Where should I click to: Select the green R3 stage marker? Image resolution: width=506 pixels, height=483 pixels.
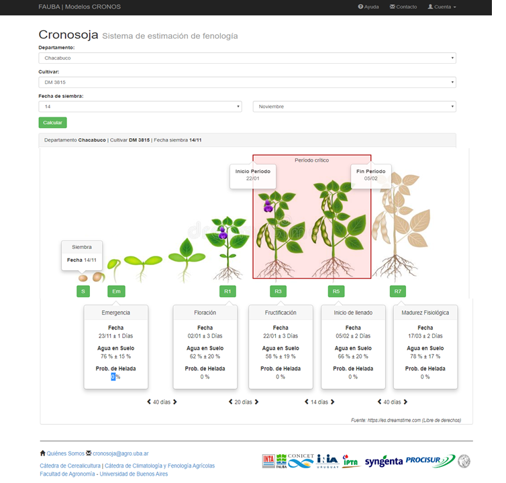(x=278, y=291)
